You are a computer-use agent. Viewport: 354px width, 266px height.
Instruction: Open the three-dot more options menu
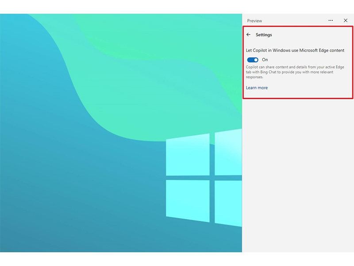click(x=331, y=20)
